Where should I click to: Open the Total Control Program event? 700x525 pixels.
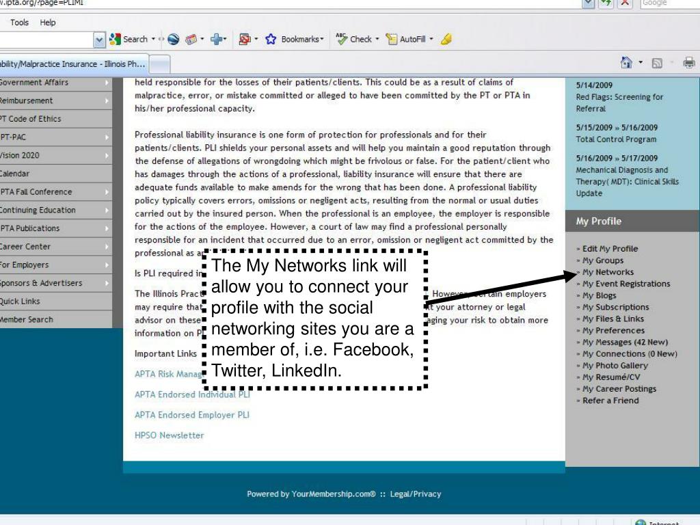pos(616,139)
